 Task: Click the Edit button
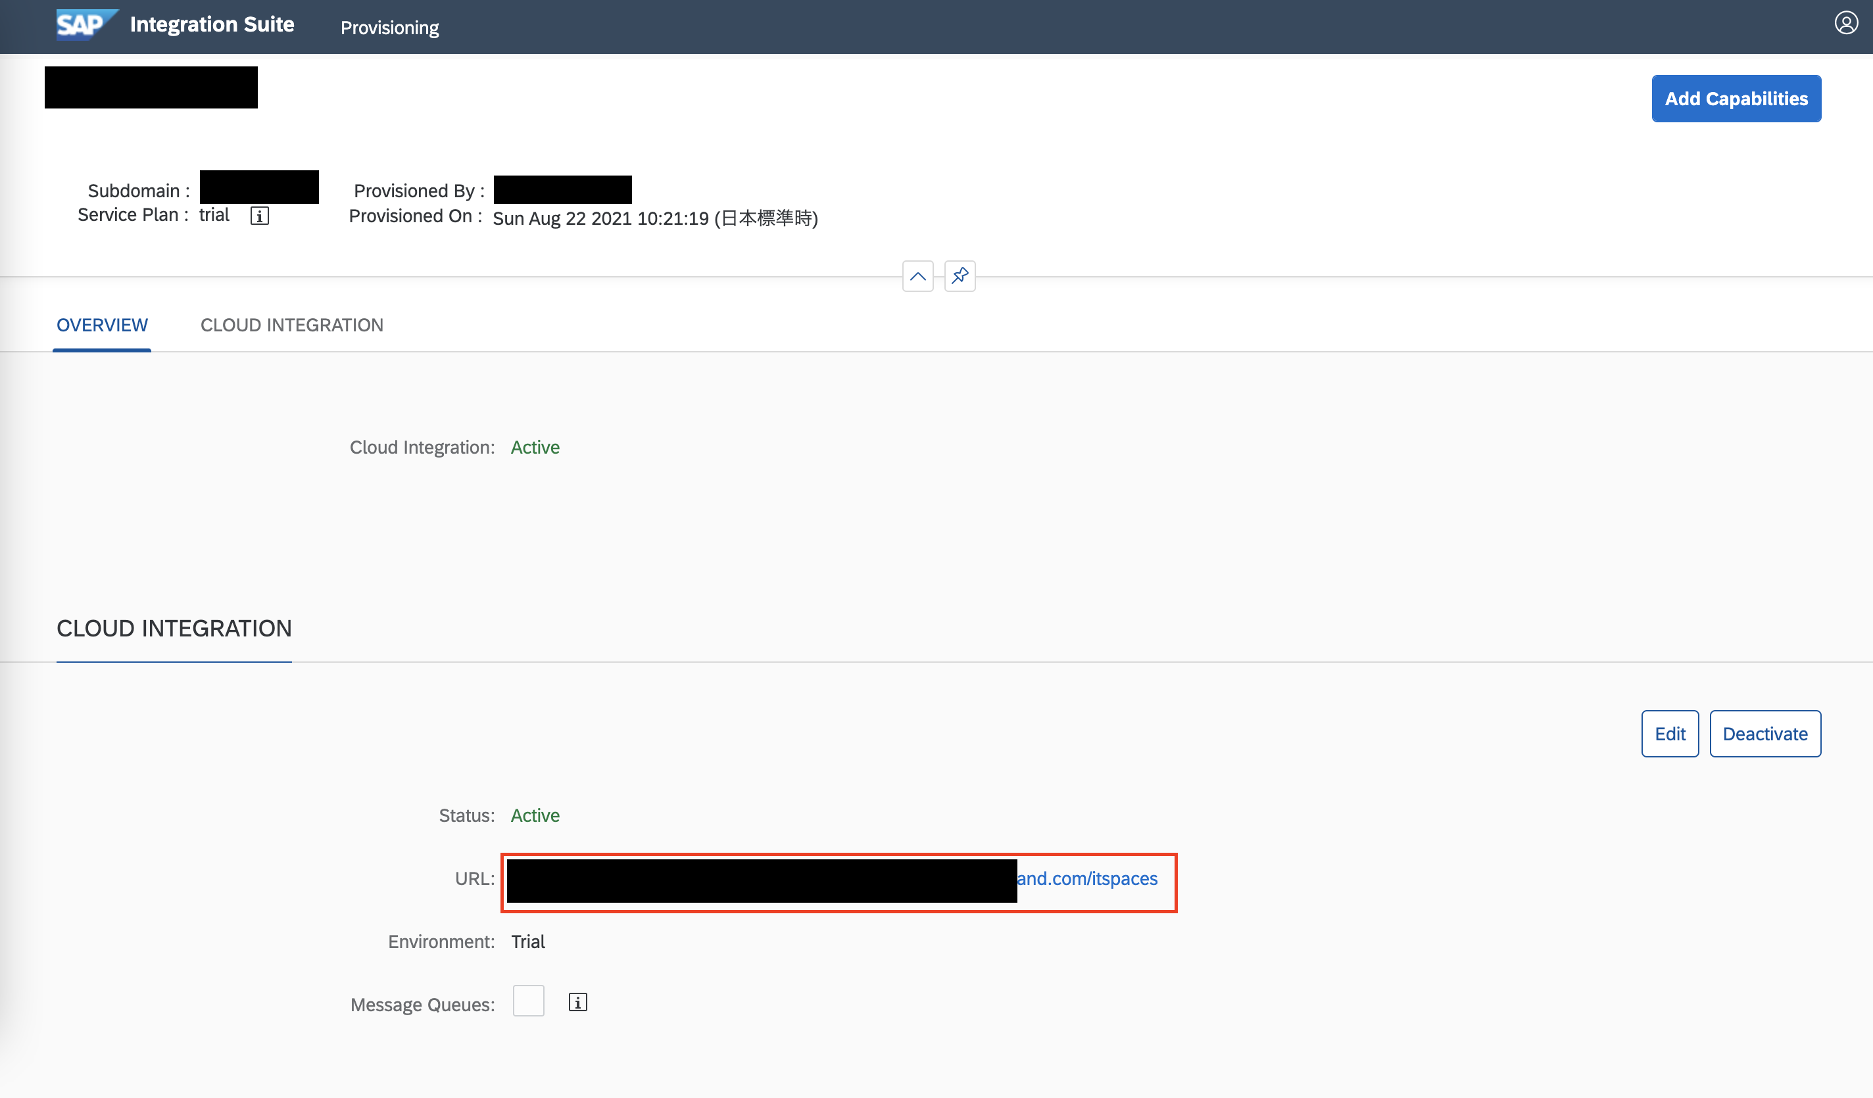pos(1669,734)
